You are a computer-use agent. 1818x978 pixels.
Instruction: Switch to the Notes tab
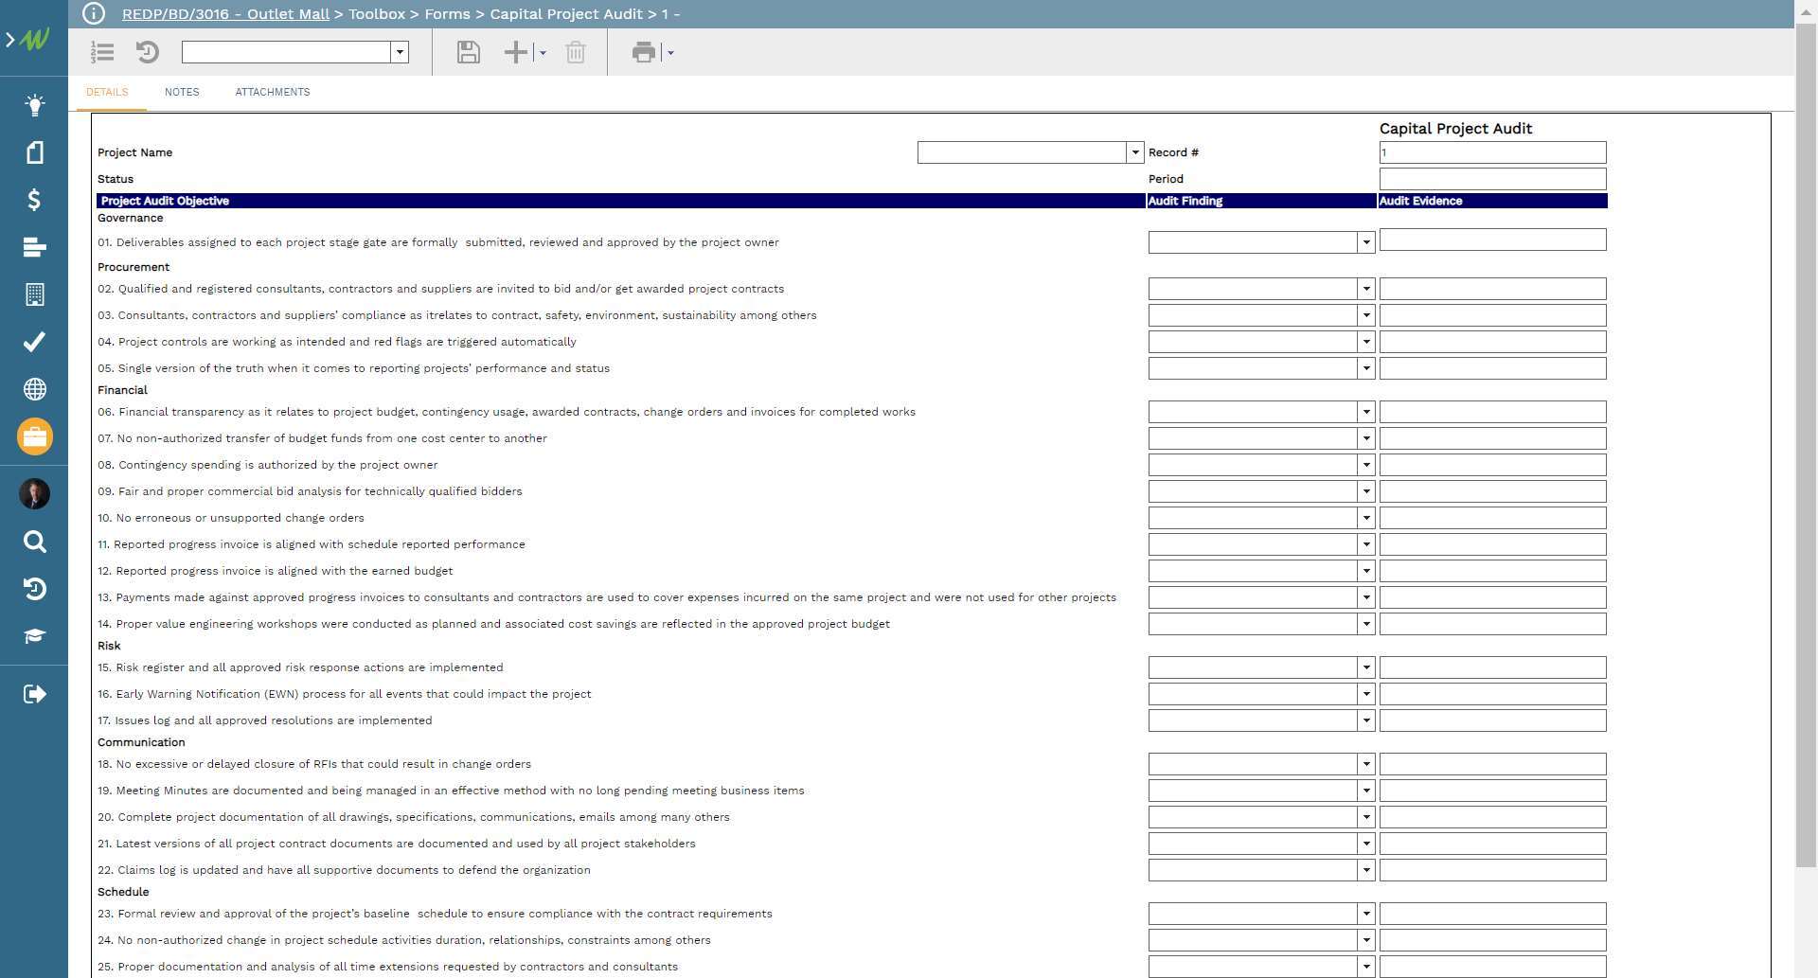(182, 92)
